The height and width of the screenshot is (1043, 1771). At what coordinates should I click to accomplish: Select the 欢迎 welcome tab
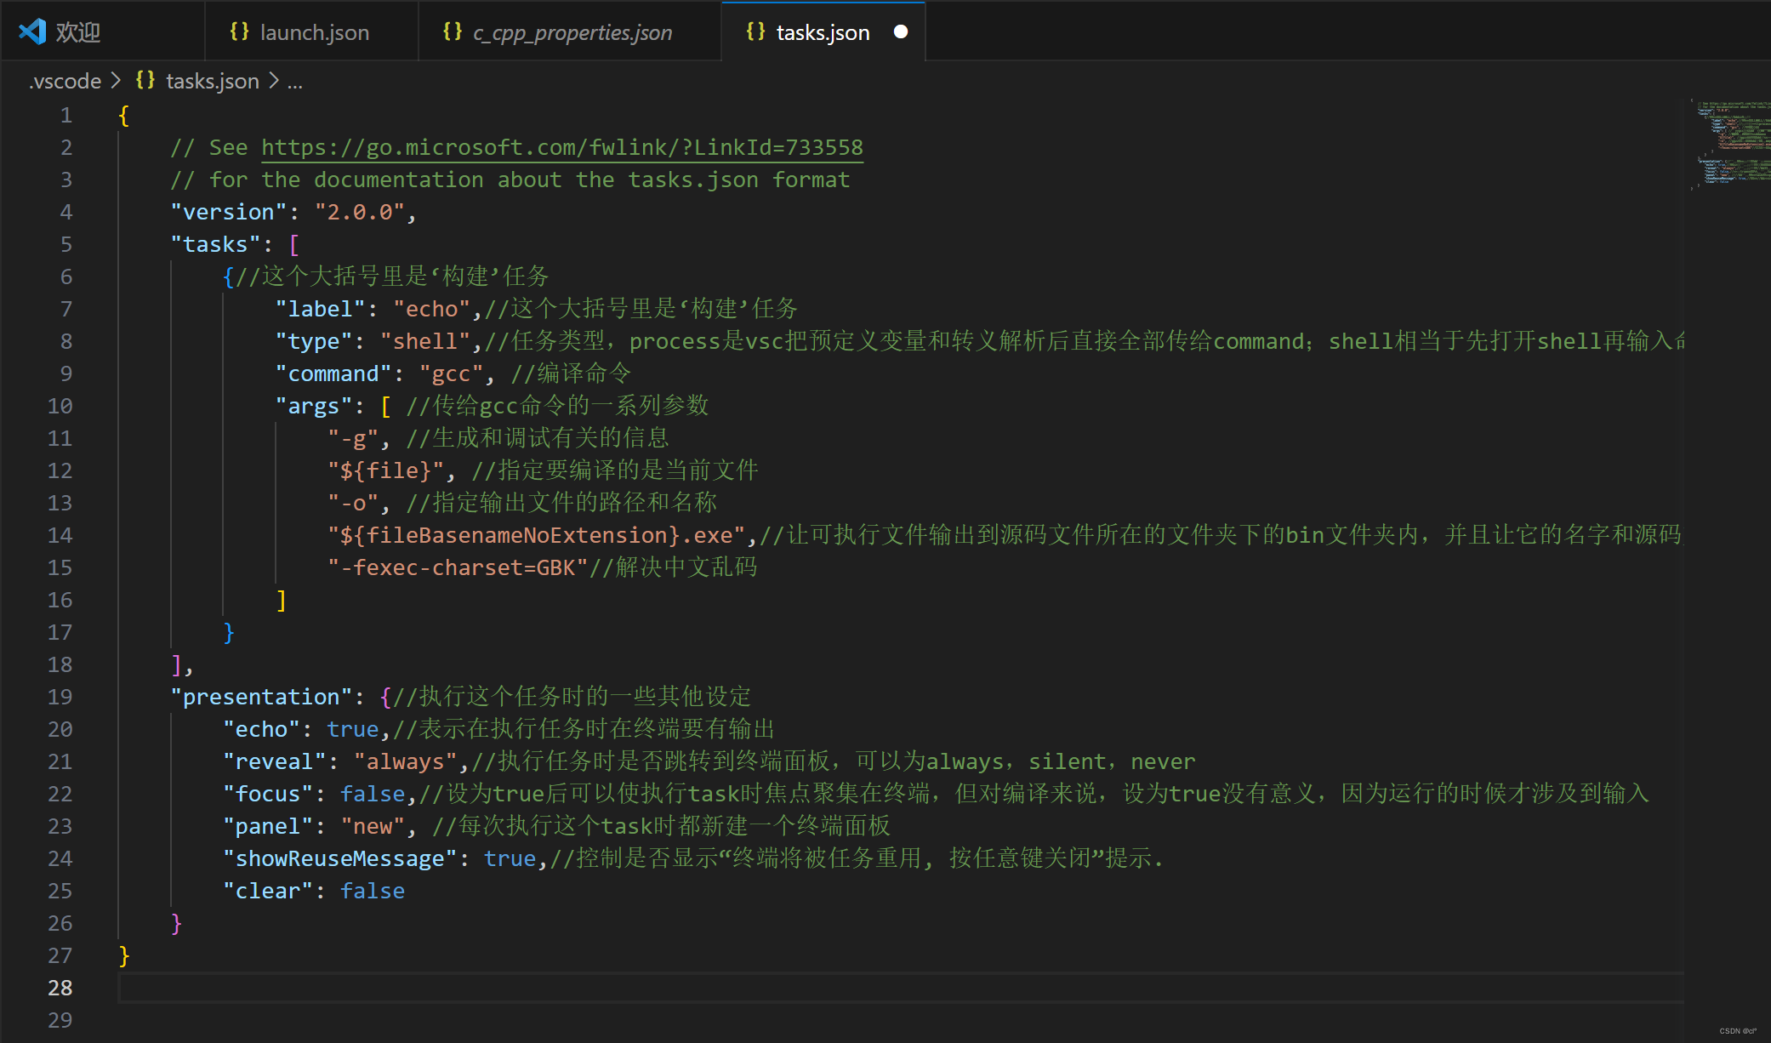[78, 32]
